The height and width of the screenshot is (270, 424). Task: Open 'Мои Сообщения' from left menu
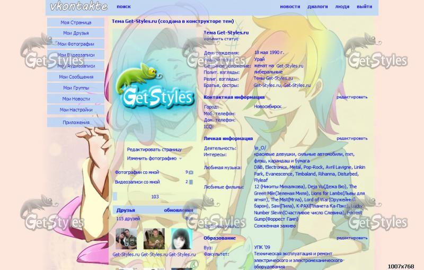(76, 77)
